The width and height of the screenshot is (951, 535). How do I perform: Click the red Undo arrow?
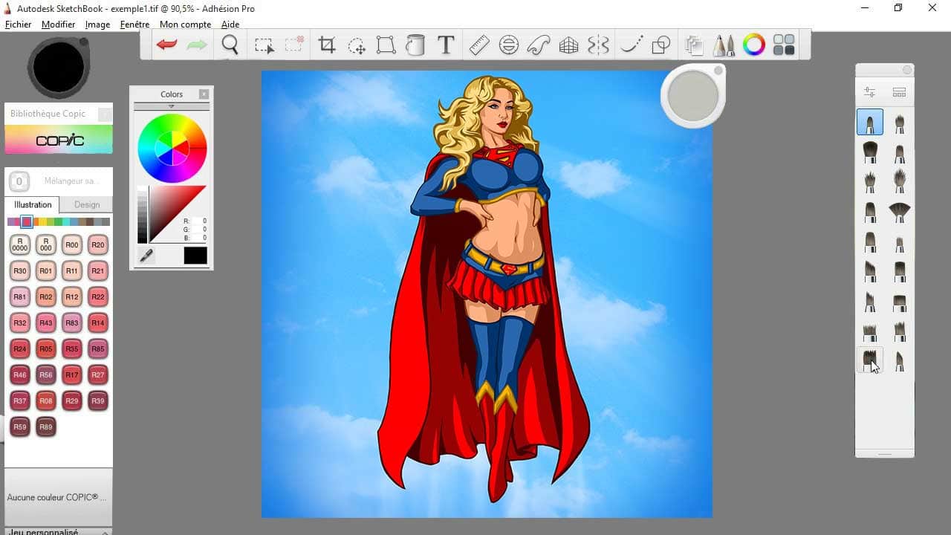166,45
